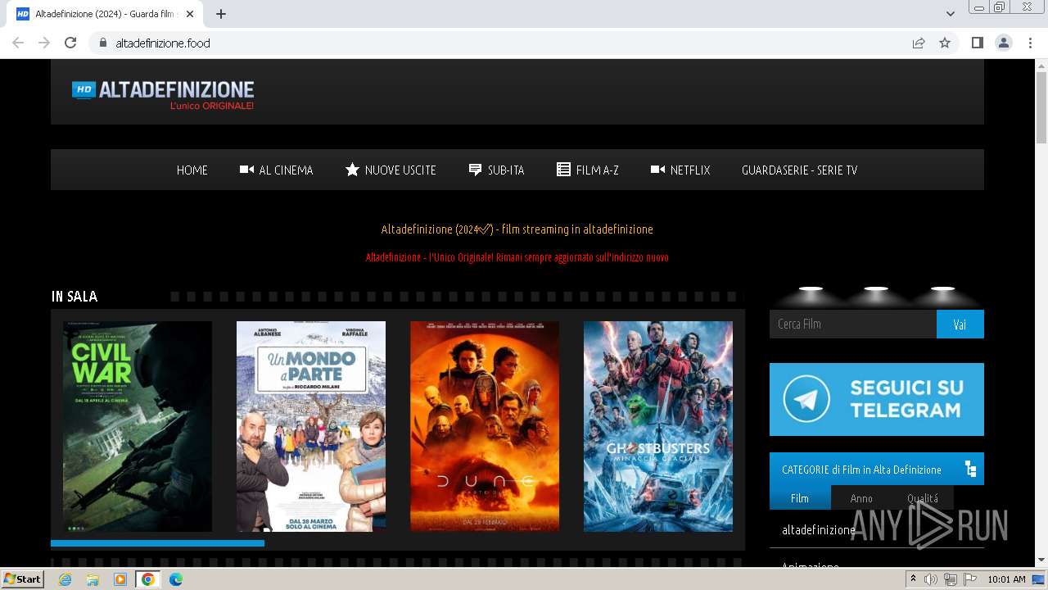
Task: Select the Anno category tab
Action: [861, 497]
